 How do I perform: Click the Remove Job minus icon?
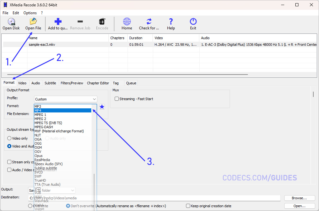tap(80, 21)
